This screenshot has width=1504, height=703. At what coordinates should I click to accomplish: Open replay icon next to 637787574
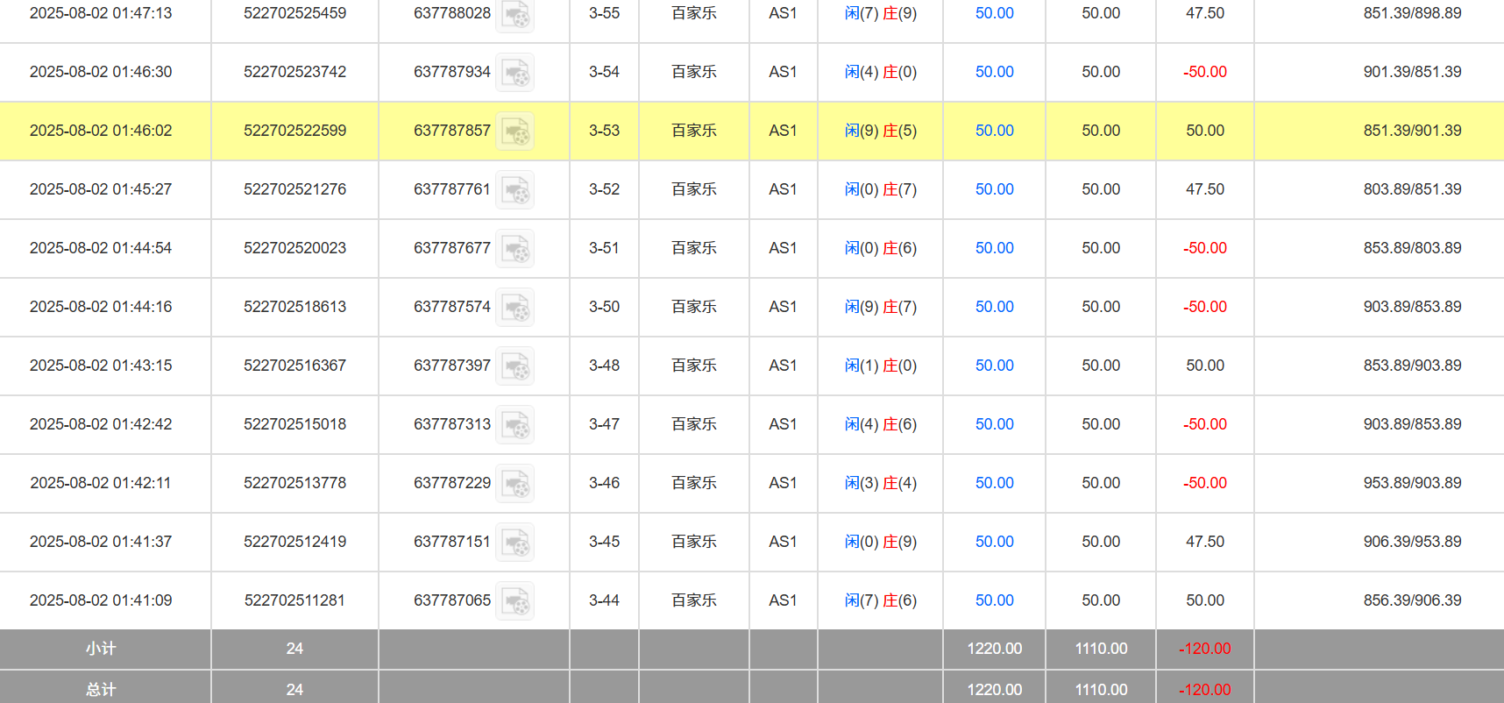click(x=515, y=308)
